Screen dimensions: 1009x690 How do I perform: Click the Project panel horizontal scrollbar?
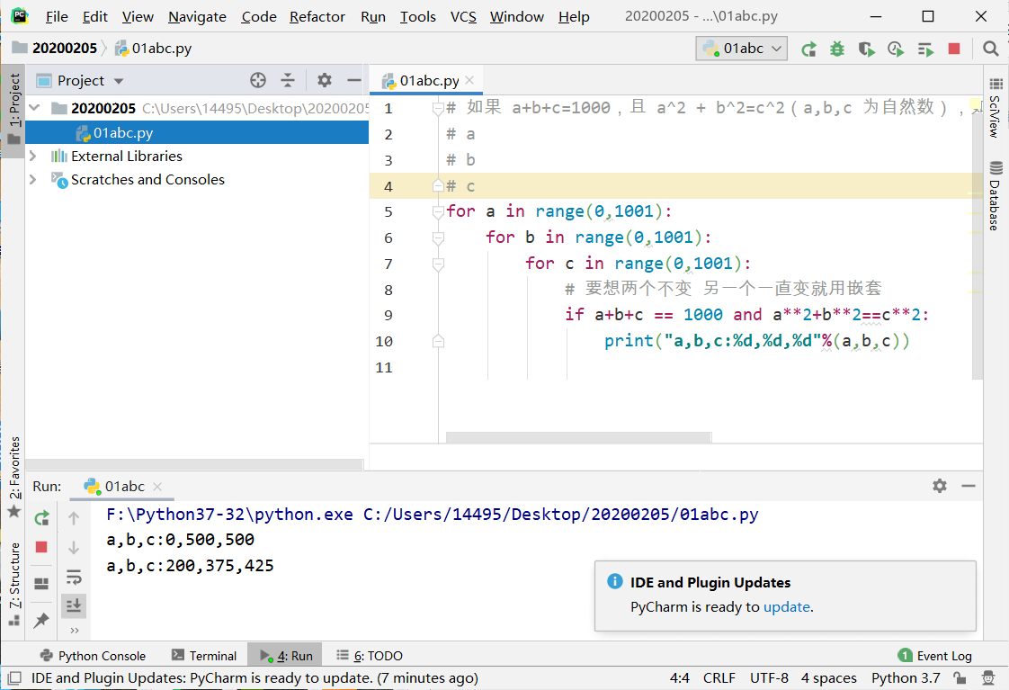pyautogui.click(x=193, y=464)
